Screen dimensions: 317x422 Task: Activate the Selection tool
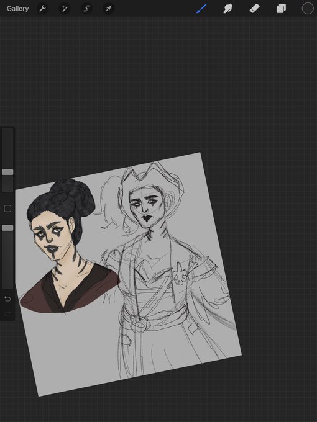(x=86, y=9)
